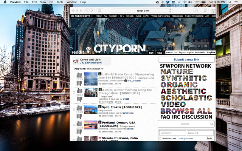
Task: Click the username input field
Action: (172, 133)
